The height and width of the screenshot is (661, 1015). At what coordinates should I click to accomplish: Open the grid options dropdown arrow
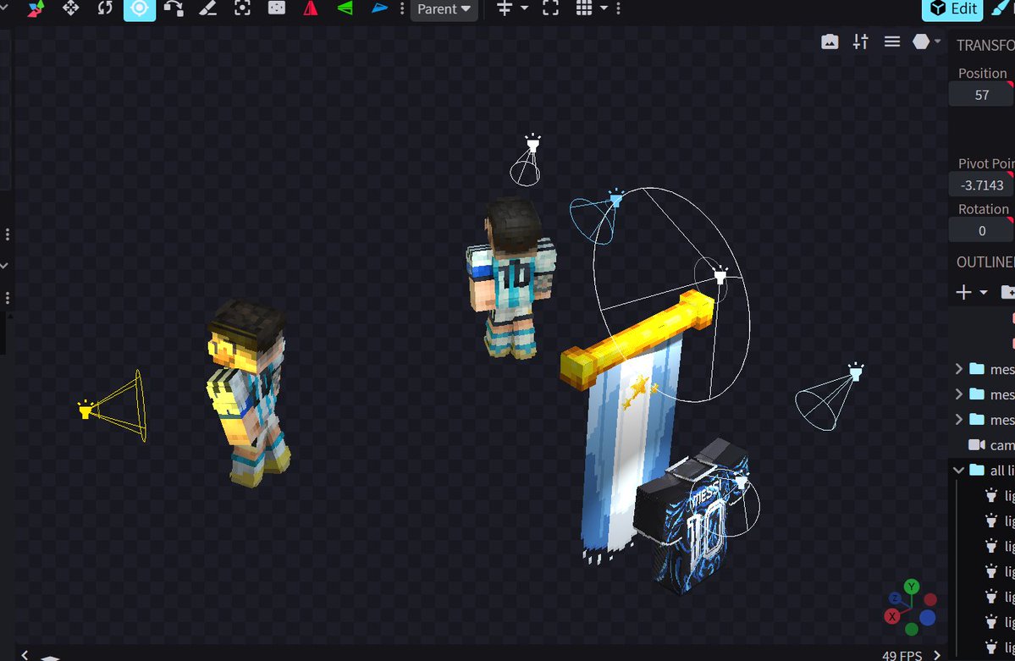coord(604,8)
